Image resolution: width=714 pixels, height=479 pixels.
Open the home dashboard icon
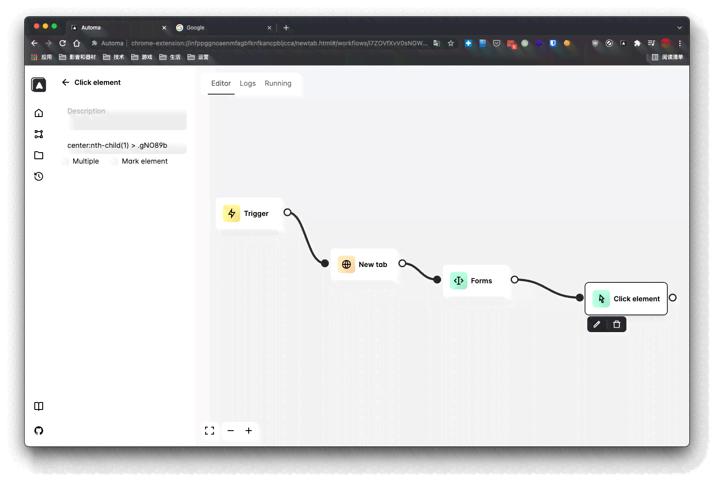[x=39, y=113]
